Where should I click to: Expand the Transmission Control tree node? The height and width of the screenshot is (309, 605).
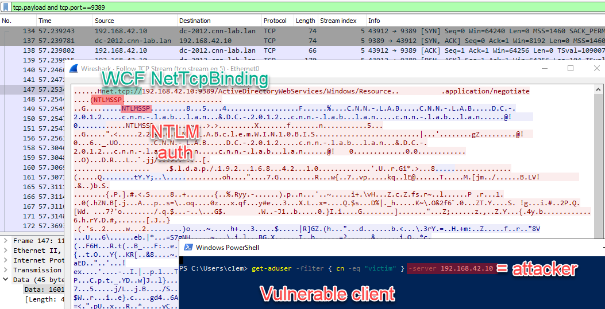(x=5, y=270)
